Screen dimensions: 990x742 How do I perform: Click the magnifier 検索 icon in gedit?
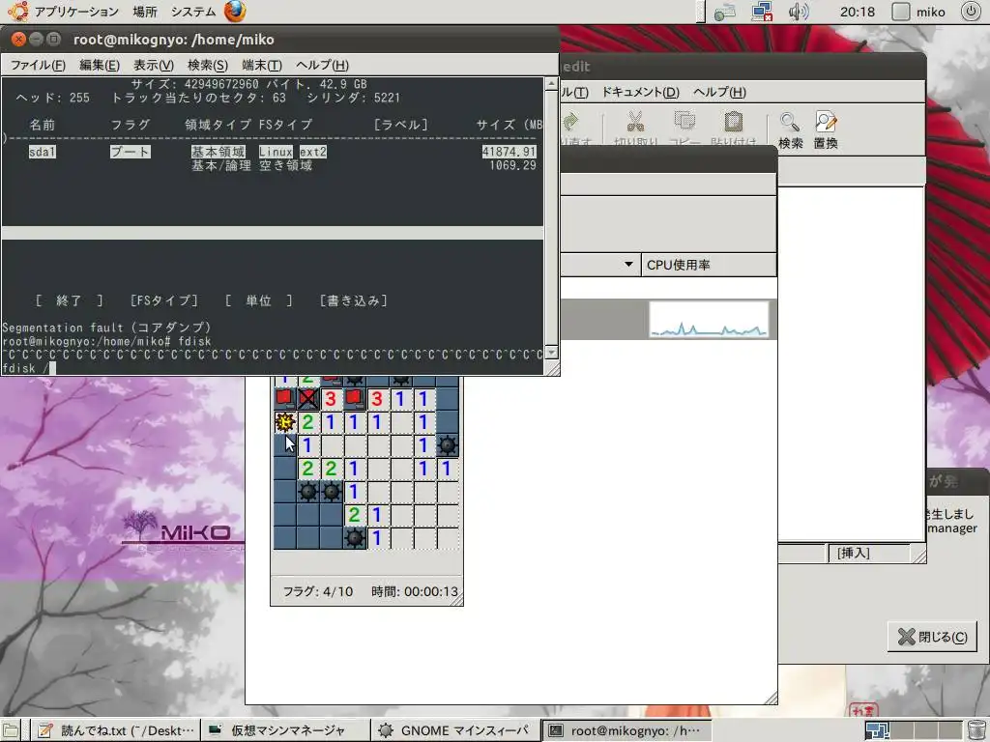(790, 122)
